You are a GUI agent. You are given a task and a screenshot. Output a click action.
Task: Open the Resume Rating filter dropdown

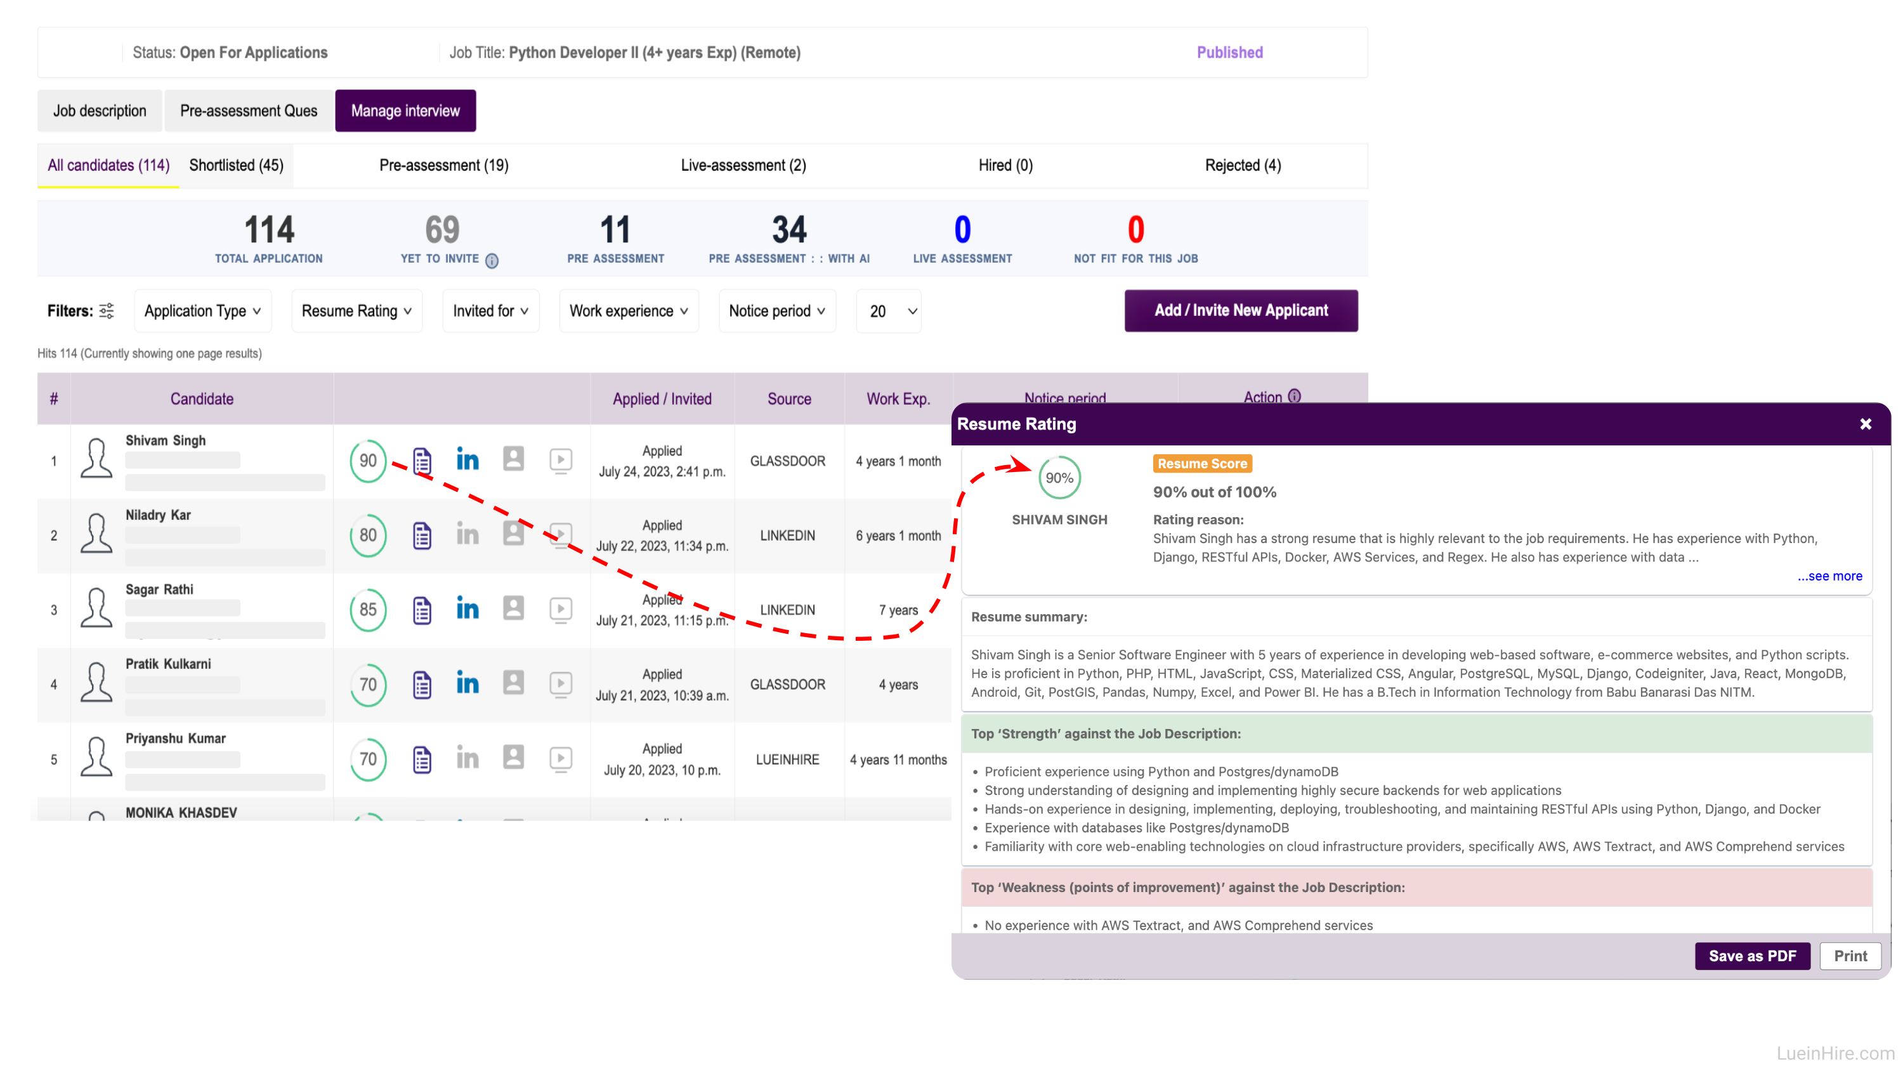pos(356,310)
